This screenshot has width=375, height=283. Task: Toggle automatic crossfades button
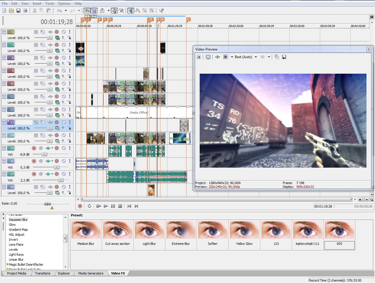(x=94, y=11)
